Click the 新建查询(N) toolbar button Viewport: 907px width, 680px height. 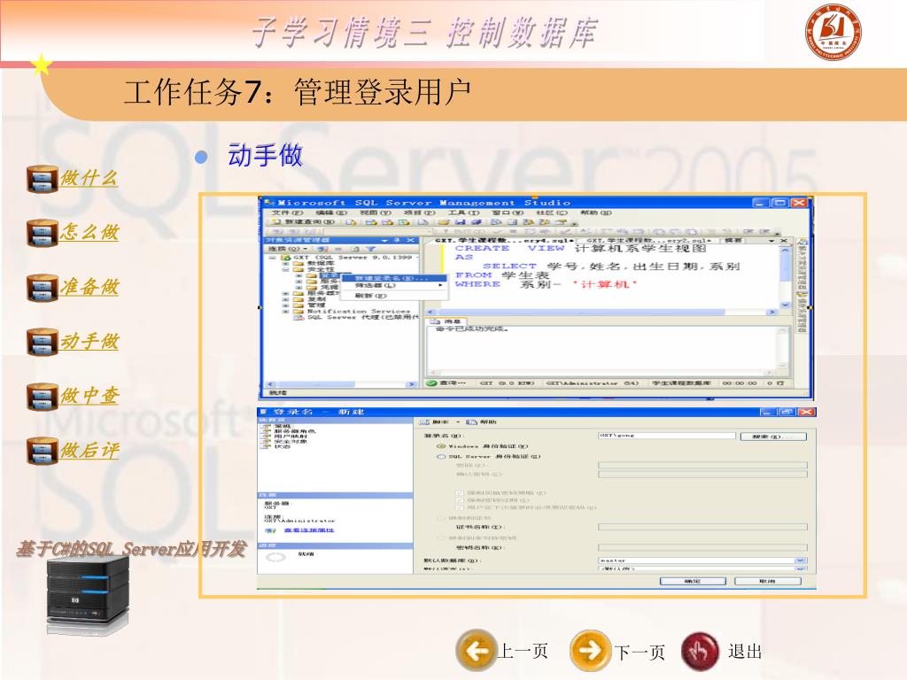point(304,222)
